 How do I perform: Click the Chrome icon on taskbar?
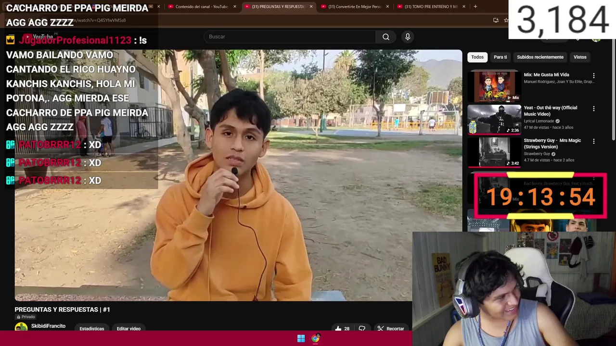pos(315,339)
